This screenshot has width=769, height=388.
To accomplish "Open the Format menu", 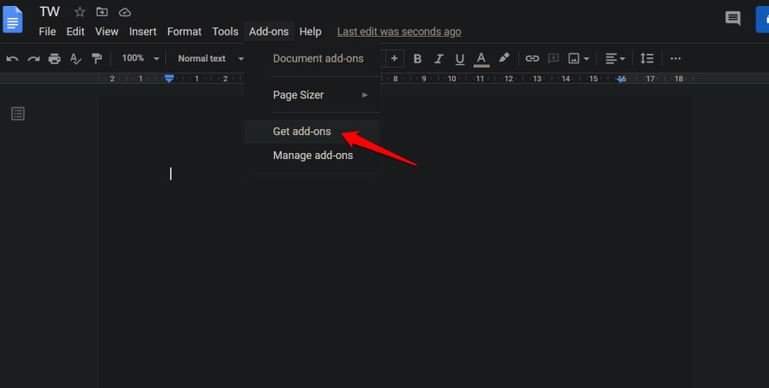I will (x=184, y=32).
